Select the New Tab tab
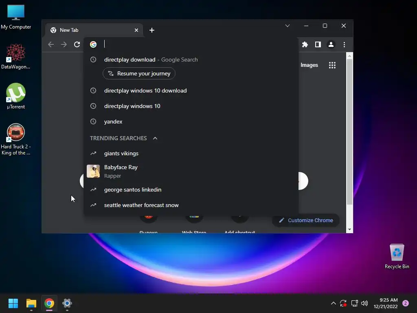This screenshot has width=417, height=313. (94, 30)
